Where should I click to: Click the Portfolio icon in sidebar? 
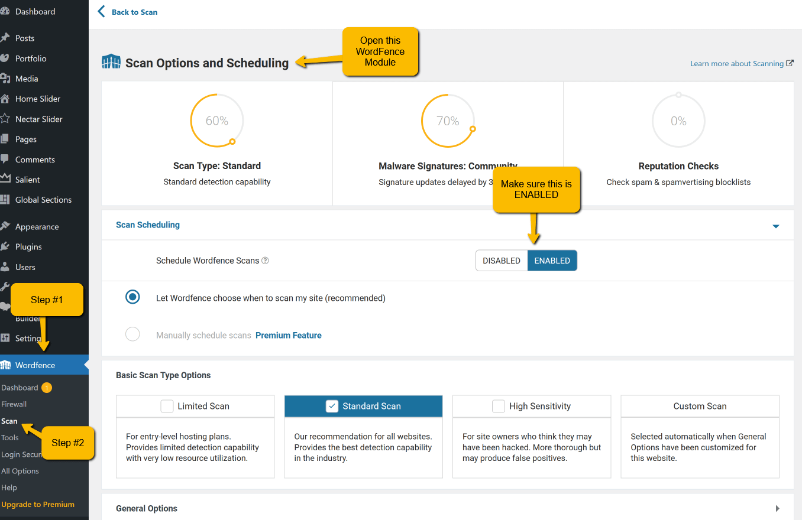click(x=5, y=58)
